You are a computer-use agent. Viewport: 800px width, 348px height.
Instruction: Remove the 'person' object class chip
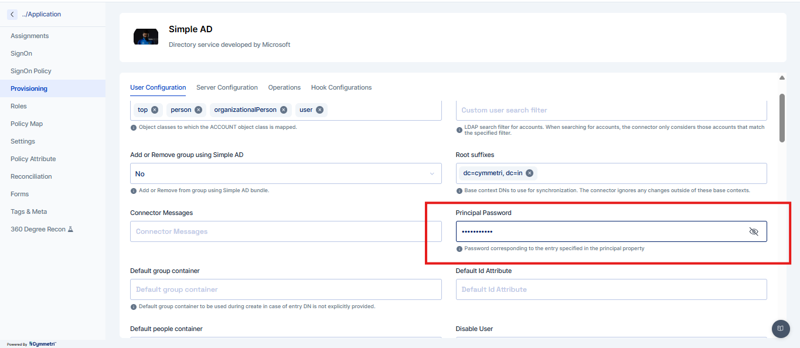[198, 110]
